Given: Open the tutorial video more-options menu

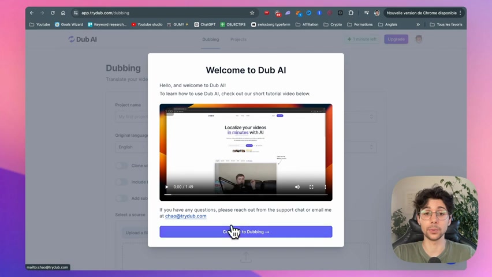Looking at the screenshot, I should tap(325, 187).
